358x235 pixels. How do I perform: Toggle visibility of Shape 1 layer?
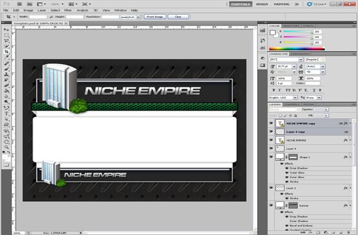[271, 157]
